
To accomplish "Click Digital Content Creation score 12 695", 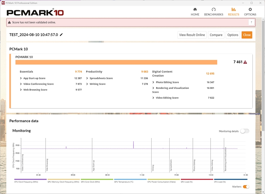I will click(210, 74).
